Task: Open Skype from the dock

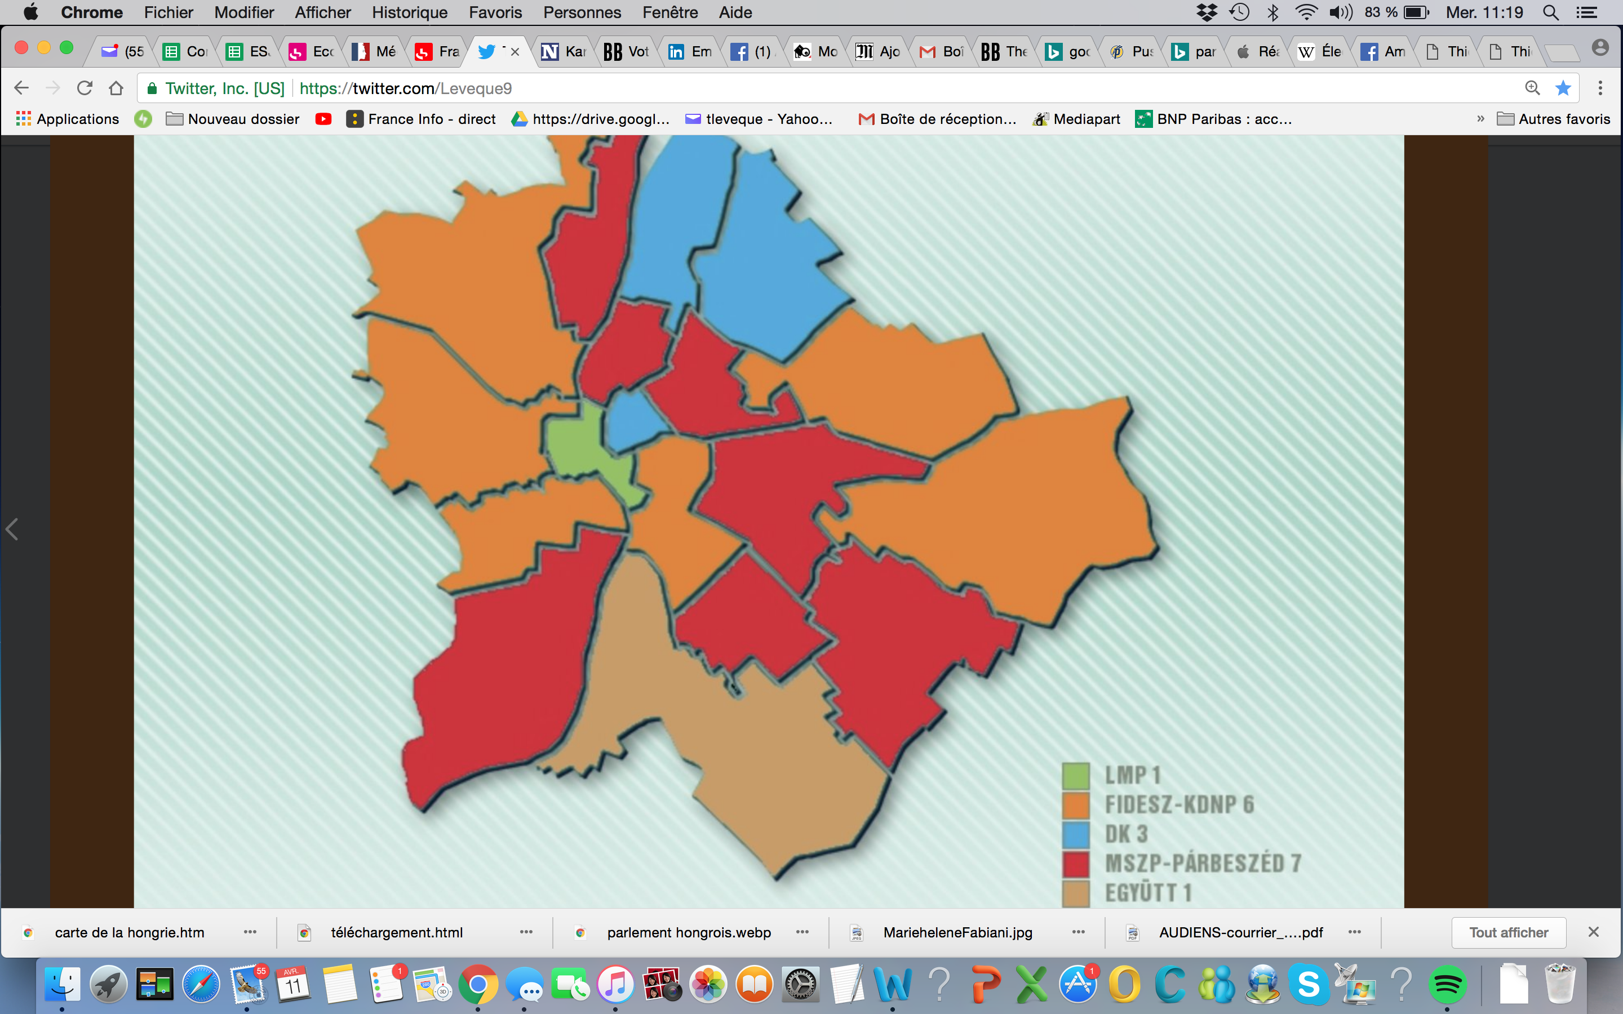Action: (x=1308, y=985)
